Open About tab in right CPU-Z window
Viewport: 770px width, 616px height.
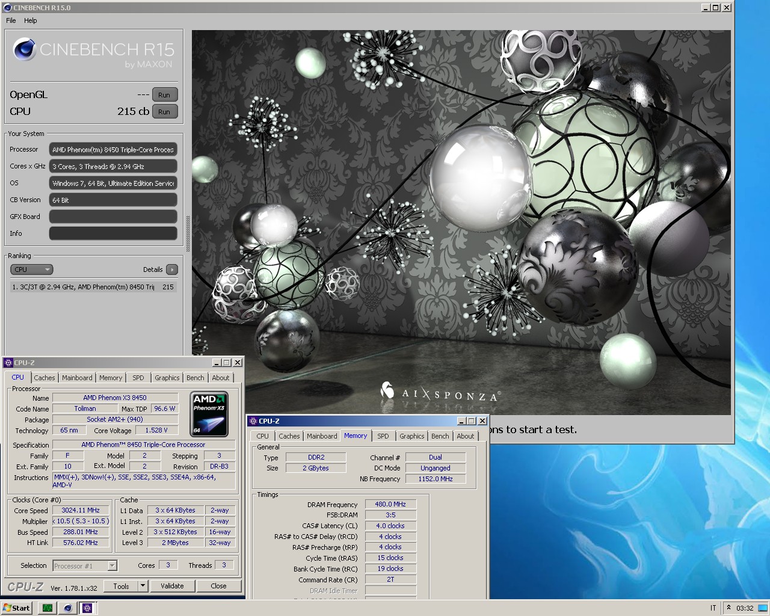(x=466, y=436)
